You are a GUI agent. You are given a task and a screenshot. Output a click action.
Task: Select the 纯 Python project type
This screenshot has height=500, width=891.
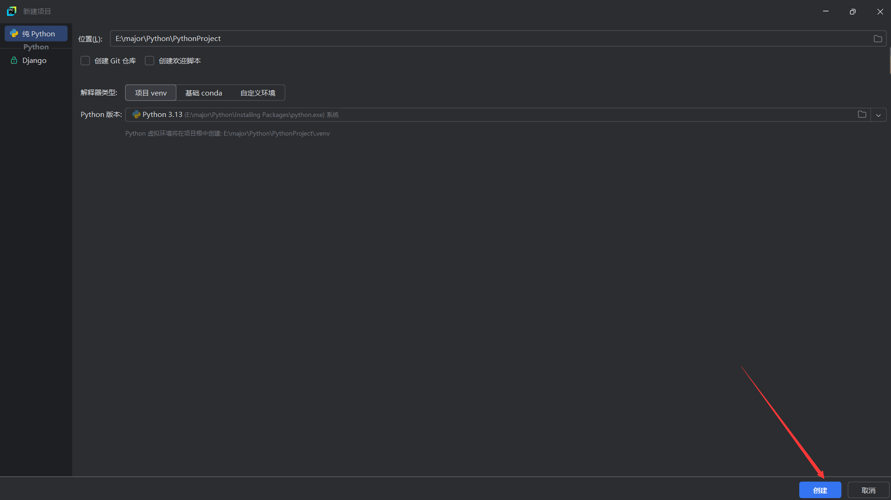point(36,34)
